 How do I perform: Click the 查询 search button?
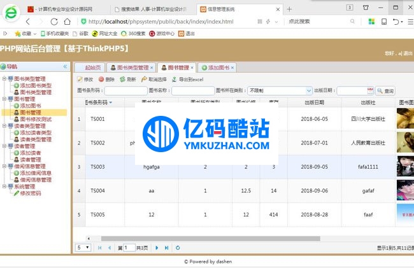coord(385,91)
